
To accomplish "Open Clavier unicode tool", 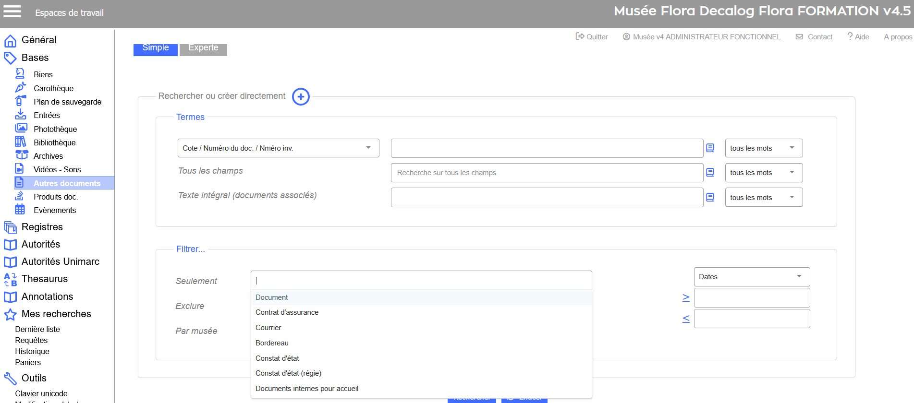I will tap(41, 394).
